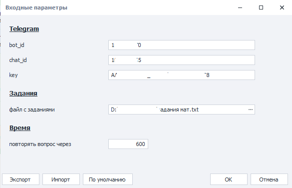
Task: Focus the key input field
Action: pos(182,75)
